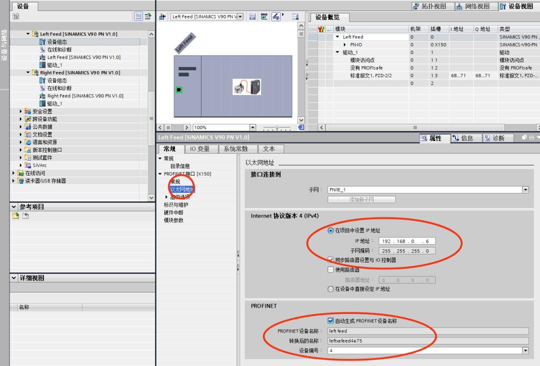Click the measuring/dimension tool icon in device toolbar
540x366 pixels.
[x=252, y=16]
